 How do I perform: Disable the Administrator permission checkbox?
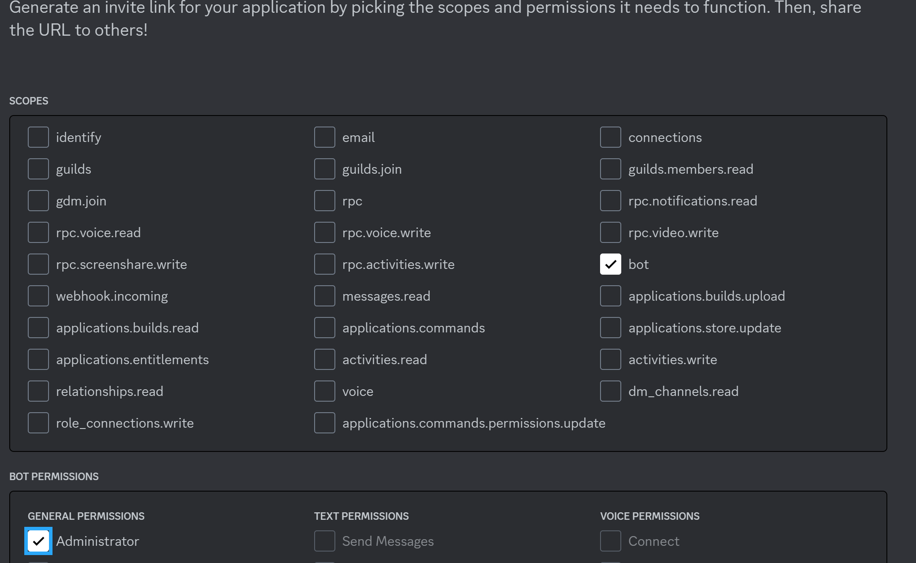pos(38,541)
